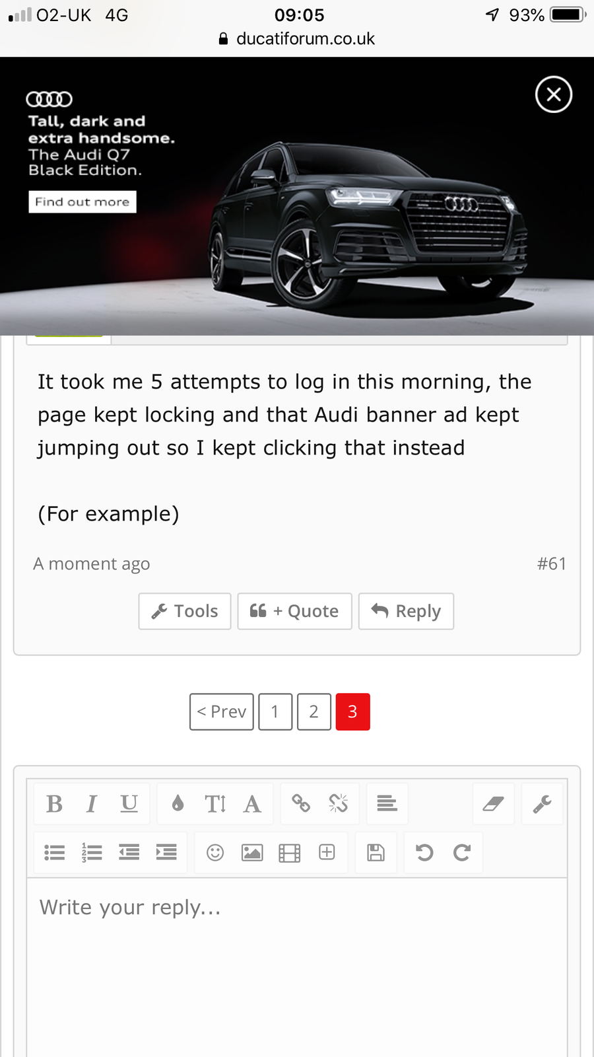Tap the Write your reply text area

297,968
